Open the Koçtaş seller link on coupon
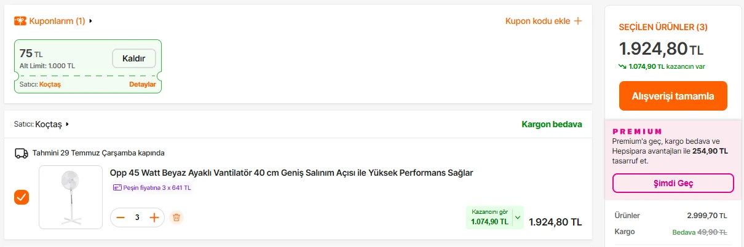Image resolution: width=744 pixels, height=247 pixels. coord(50,84)
